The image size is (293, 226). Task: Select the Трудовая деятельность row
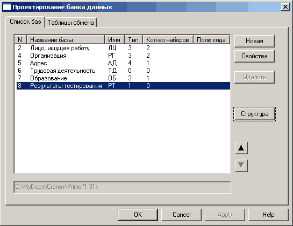pos(123,71)
